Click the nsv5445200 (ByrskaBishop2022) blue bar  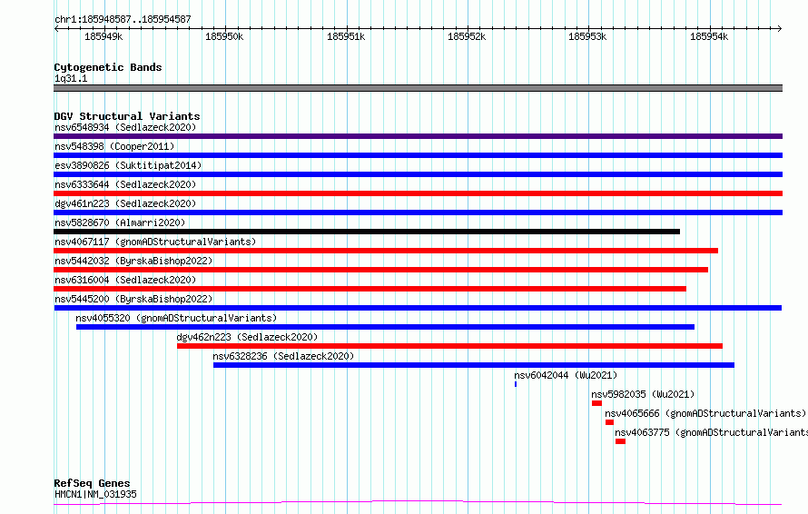coord(418,308)
